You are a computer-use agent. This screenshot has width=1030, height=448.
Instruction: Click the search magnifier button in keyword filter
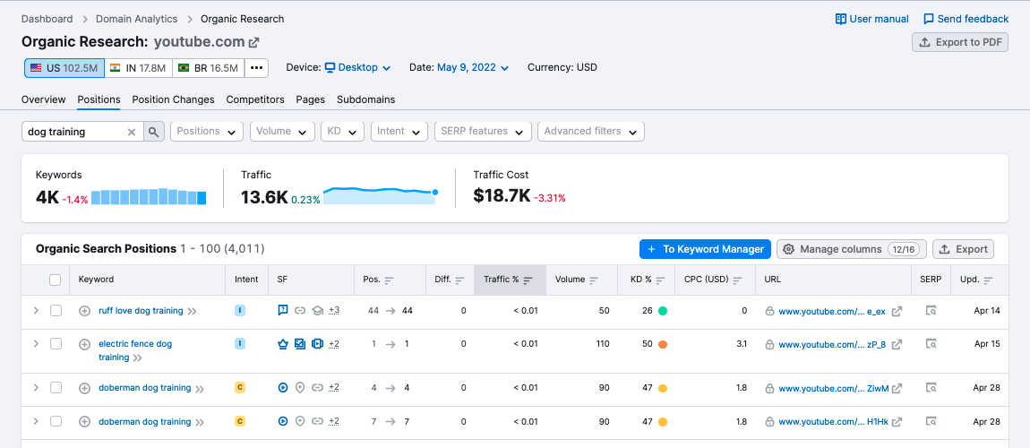point(155,132)
